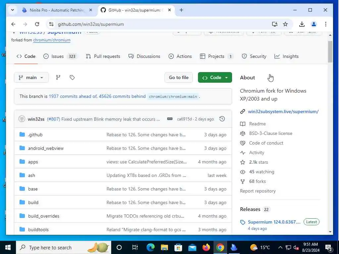Open the buildtools folder

(x=38, y=230)
